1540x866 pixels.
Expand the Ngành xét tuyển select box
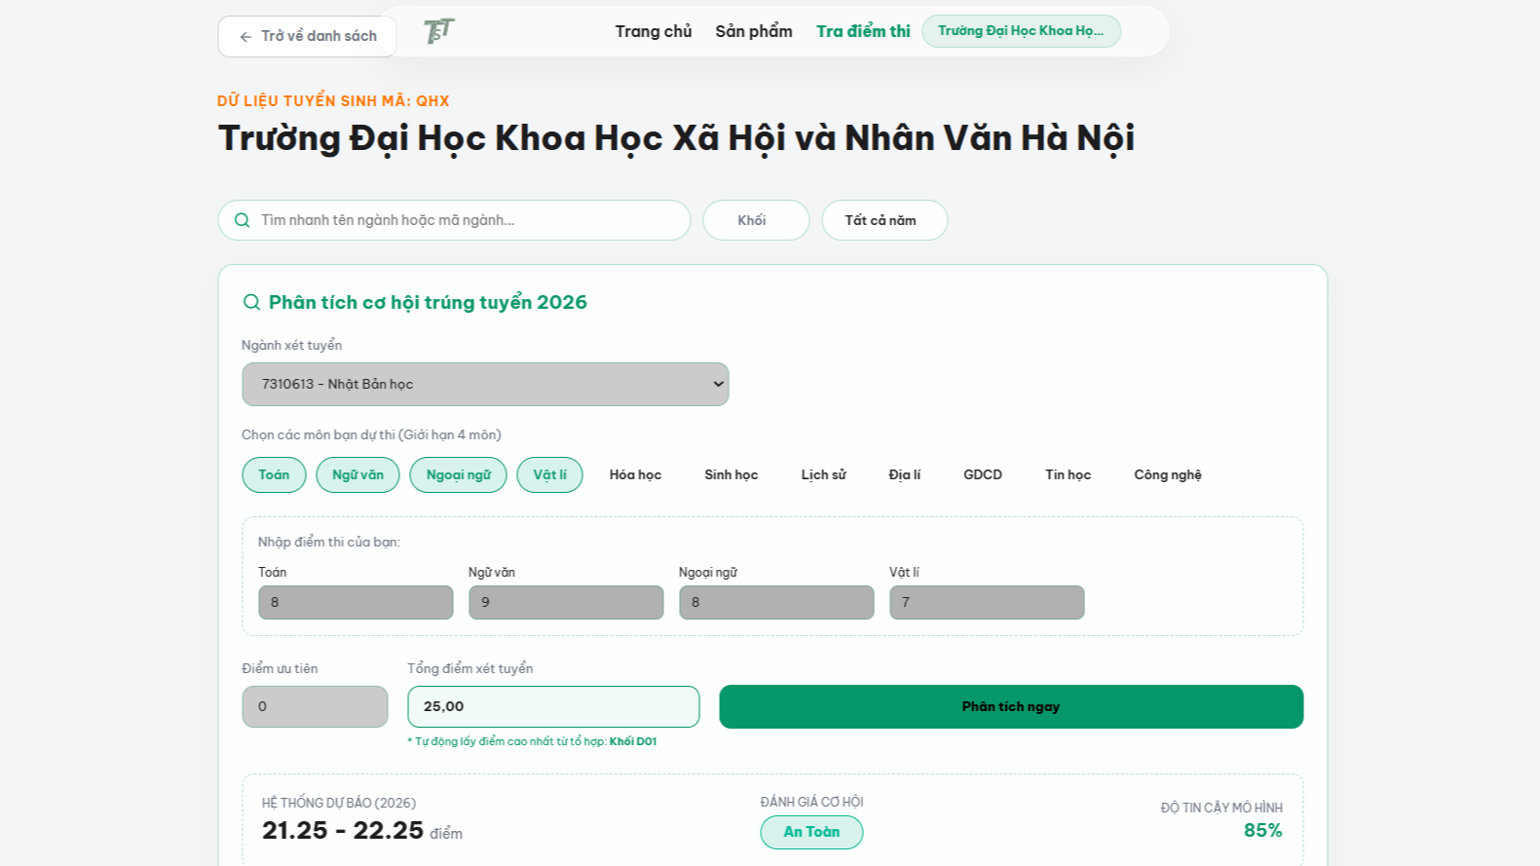pos(485,384)
